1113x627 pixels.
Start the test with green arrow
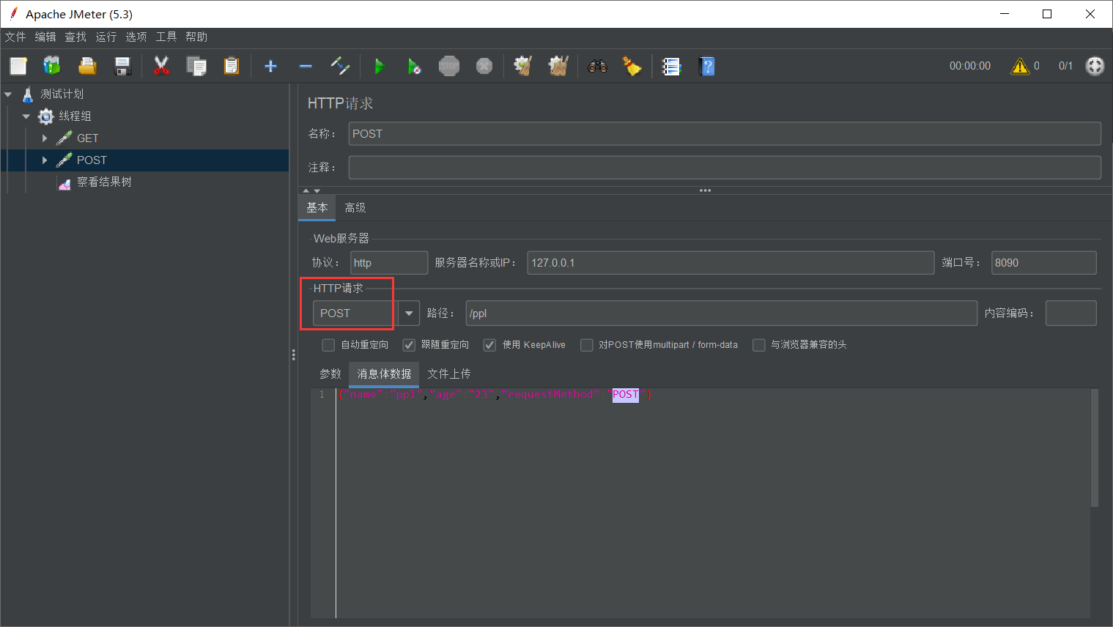379,66
